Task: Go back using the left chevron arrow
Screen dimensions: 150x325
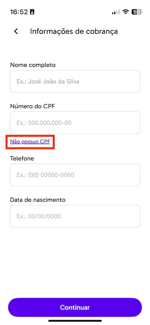Action: click(16, 31)
